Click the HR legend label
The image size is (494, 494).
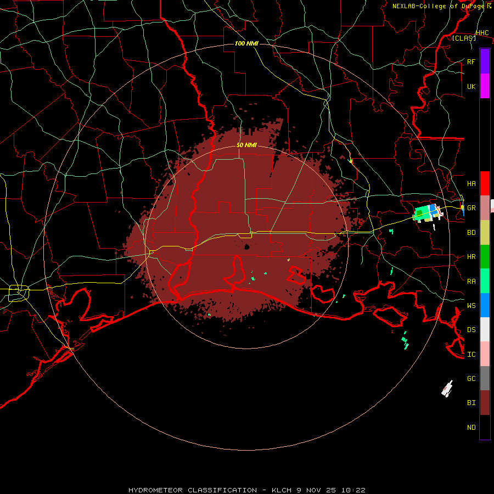[x=471, y=257]
